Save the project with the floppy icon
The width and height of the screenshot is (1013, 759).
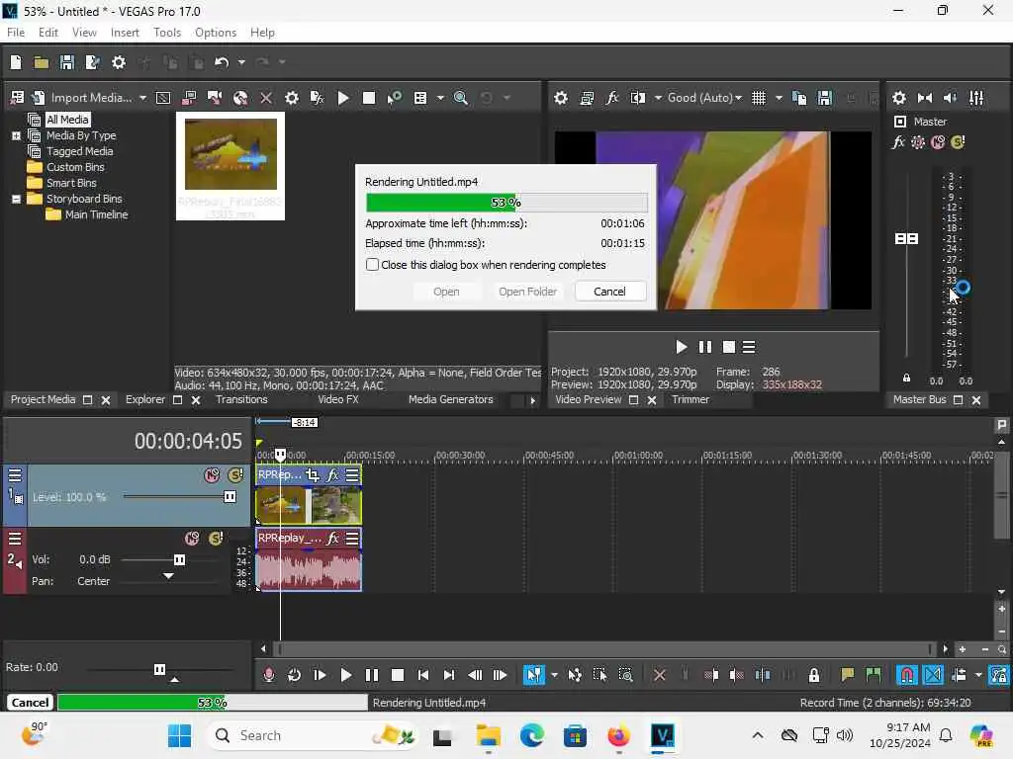click(x=66, y=62)
